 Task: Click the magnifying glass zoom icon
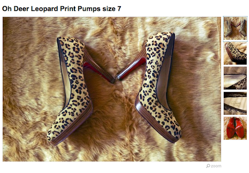click(x=208, y=166)
